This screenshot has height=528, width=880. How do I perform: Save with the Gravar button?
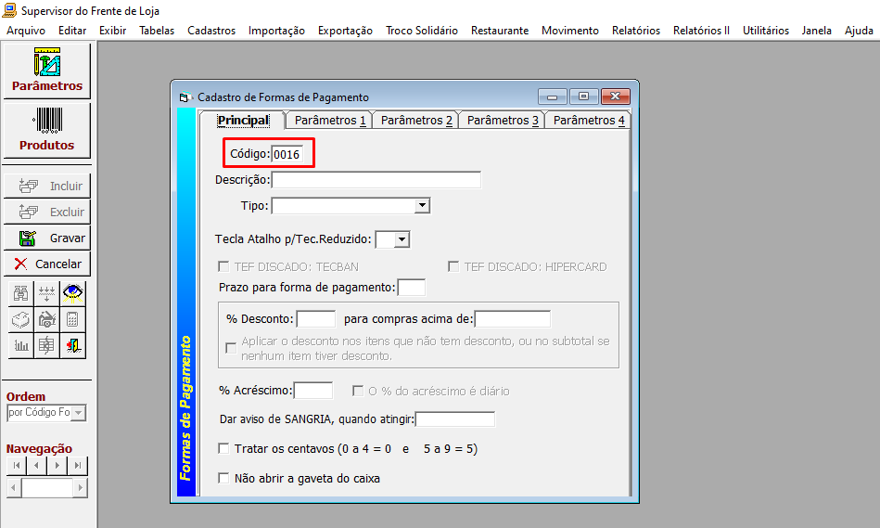click(47, 238)
